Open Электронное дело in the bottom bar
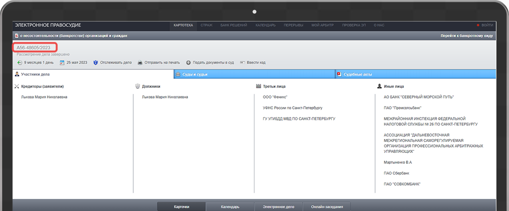 (278, 207)
